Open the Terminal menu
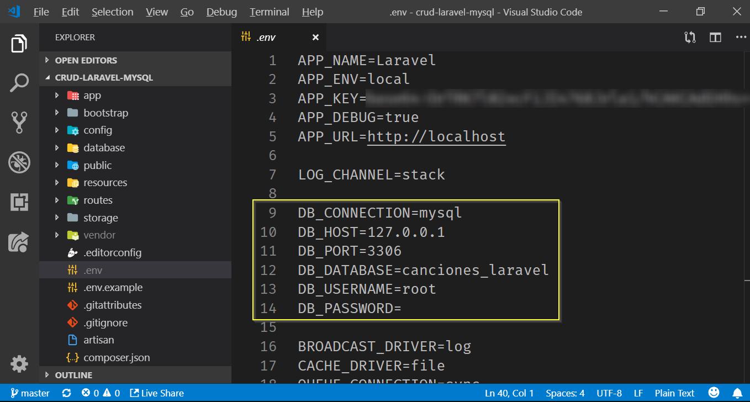 pyautogui.click(x=270, y=12)
